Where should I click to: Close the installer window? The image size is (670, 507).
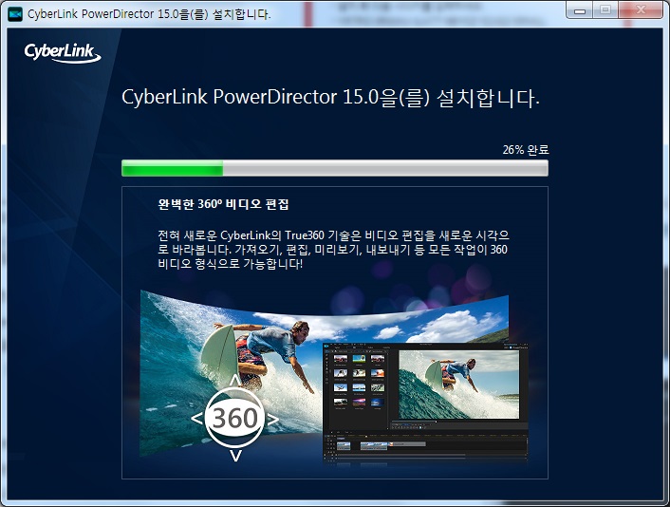[x=641, y=10]
